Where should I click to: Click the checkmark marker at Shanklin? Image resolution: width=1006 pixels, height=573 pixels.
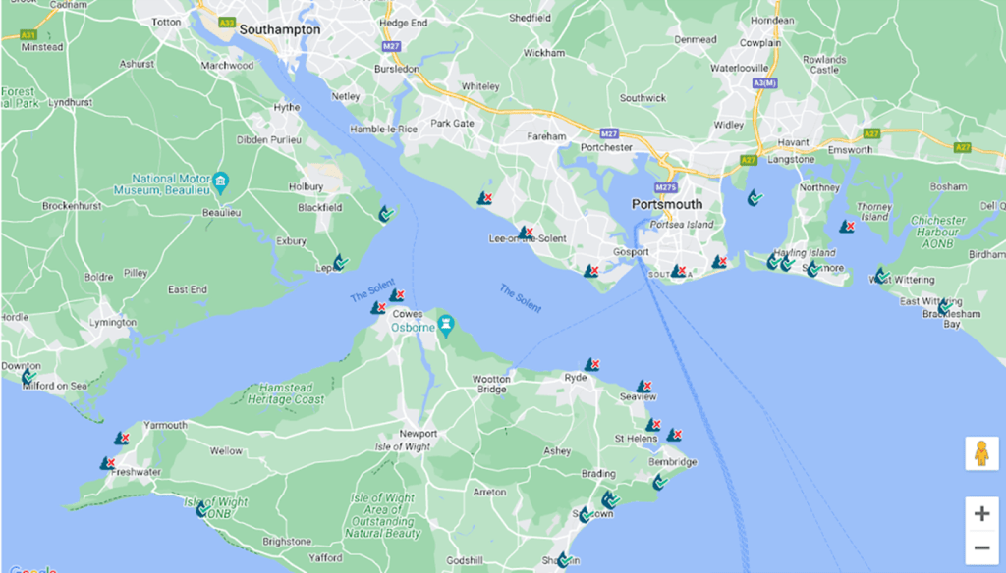[564, 561]
